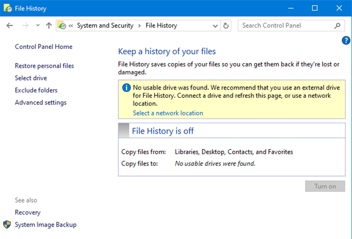Click the Turn on button

pos(325,186)
